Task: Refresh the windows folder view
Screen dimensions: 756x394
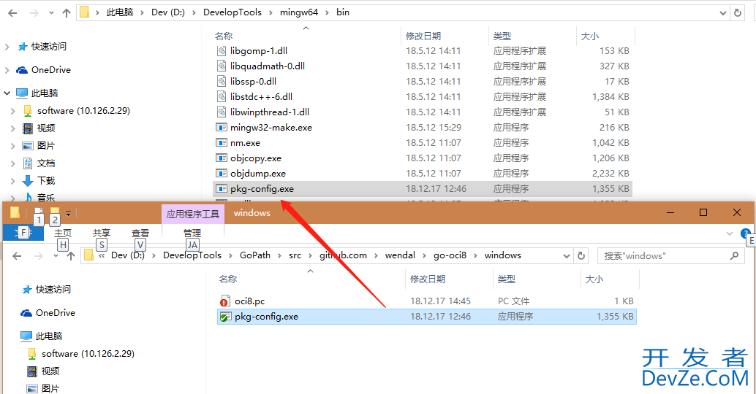Action: click(581, 256)
